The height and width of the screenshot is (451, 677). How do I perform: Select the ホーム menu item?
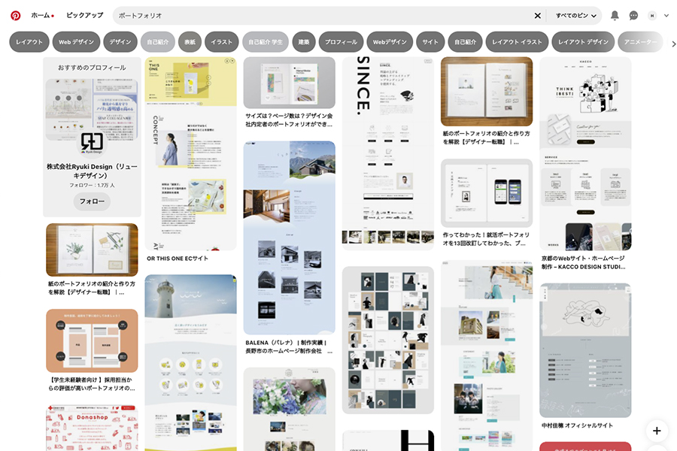(x=39, y=14)
